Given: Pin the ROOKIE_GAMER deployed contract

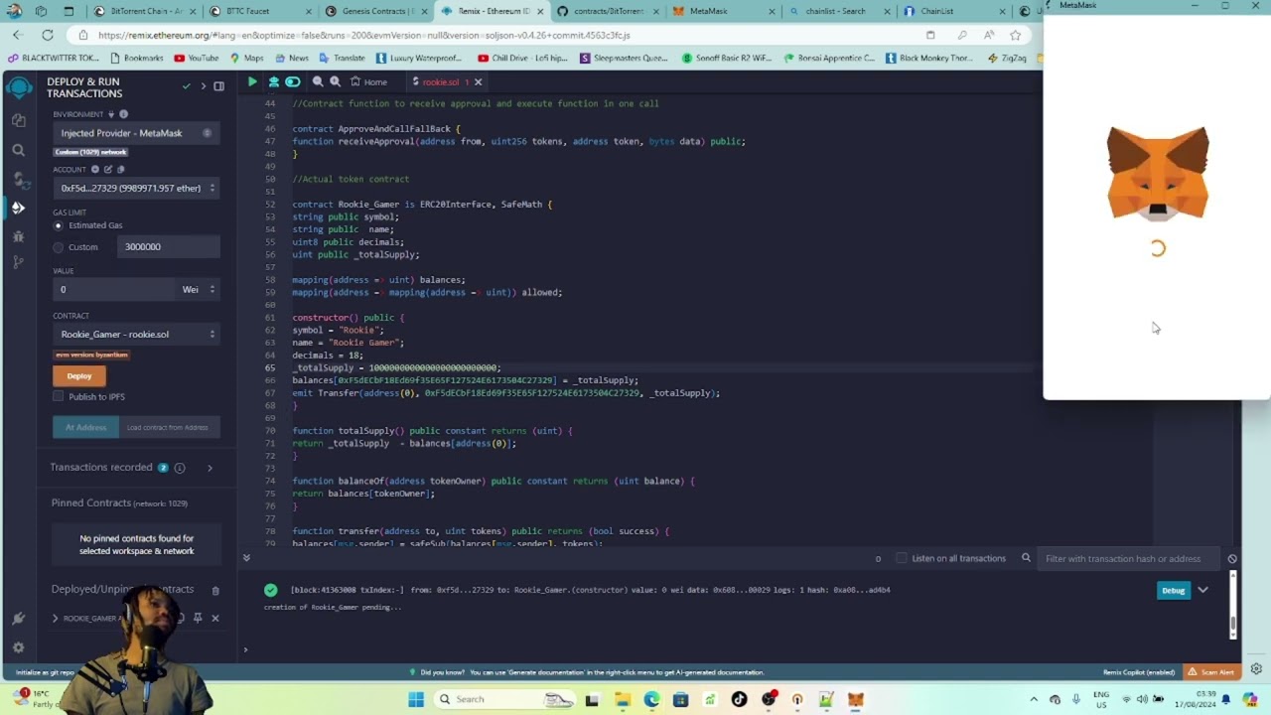Looking at the screenshot, I should (x=198, y=618).
